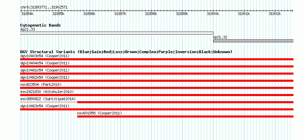Click the right arrowhead of the ruler
The image size is (303, 140).
tap(292, 11)
